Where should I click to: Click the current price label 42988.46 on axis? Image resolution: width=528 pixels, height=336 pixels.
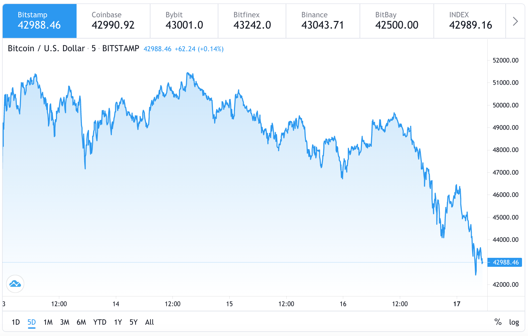pos(505,262)
